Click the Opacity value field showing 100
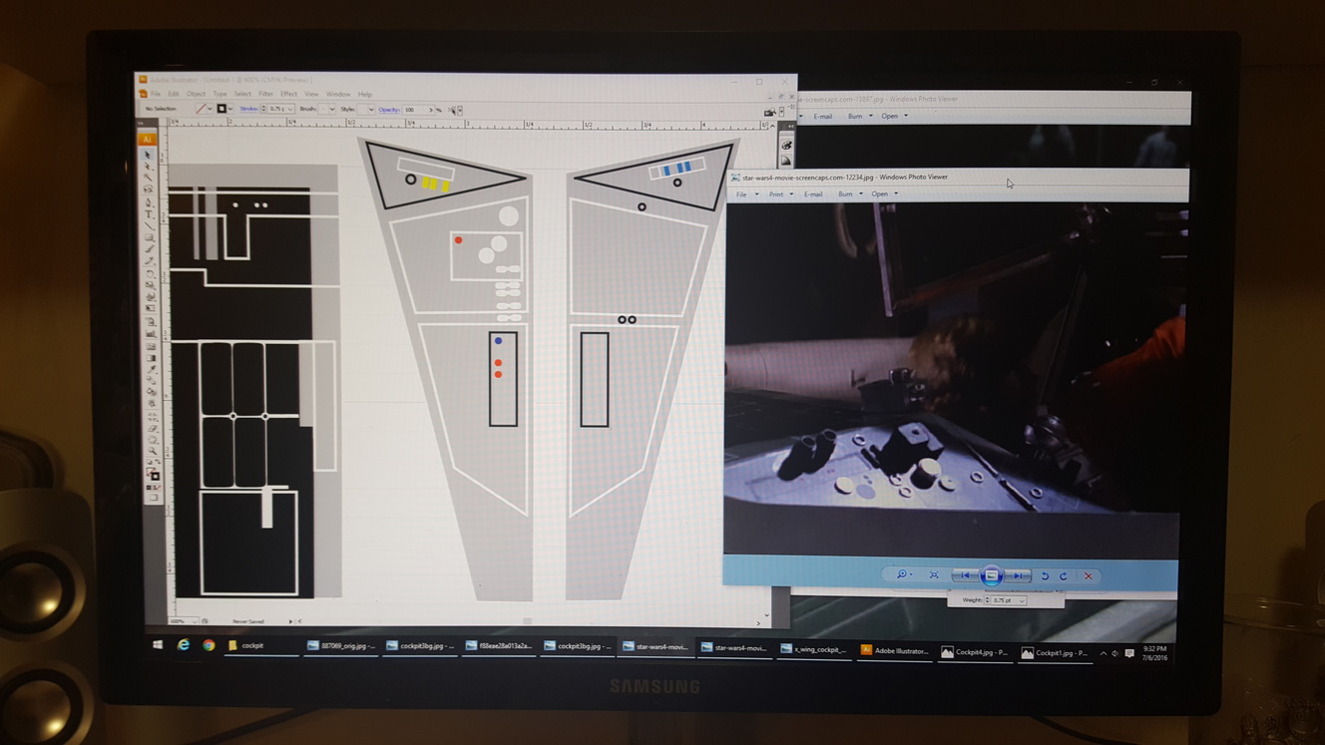Image resolution: width=1325 pixels, height=745 pixels. click(x=414, y=110)
